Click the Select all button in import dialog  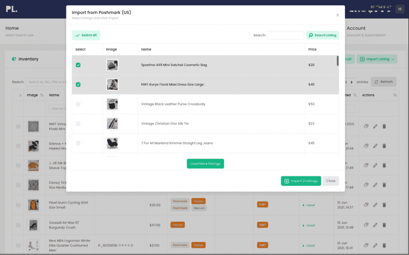[86, 35]
